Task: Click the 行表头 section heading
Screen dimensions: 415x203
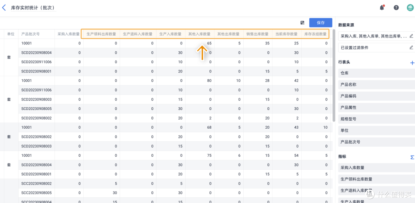Action: tap(344, 62)
